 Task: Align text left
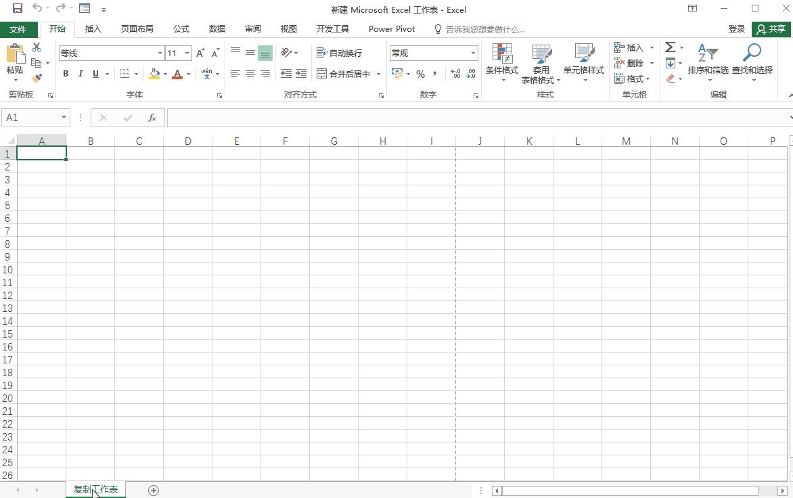click(235, 74)
